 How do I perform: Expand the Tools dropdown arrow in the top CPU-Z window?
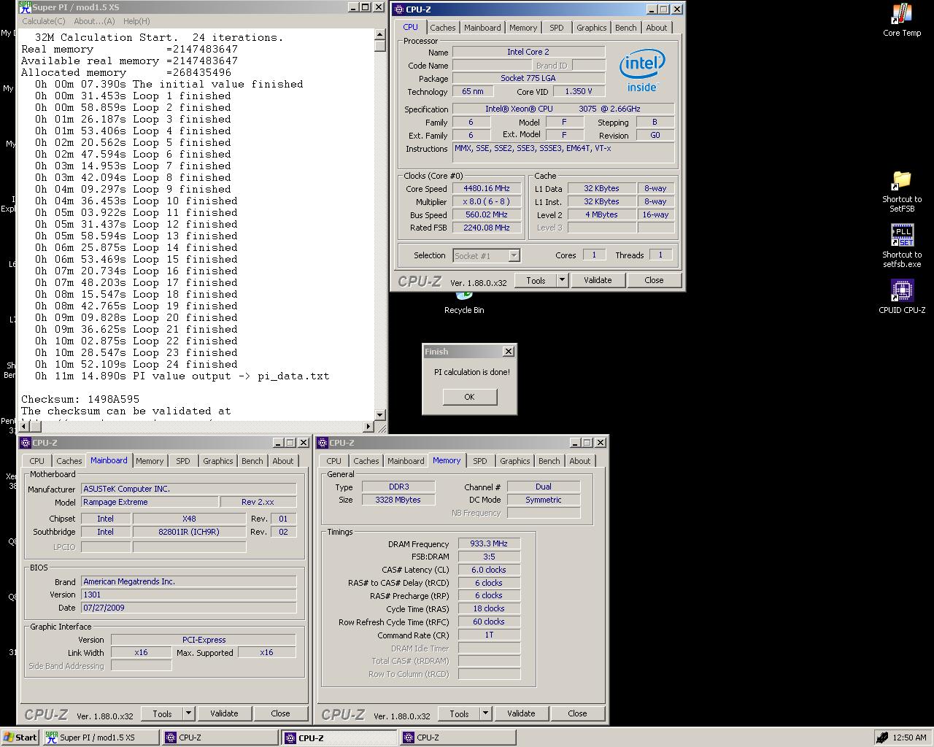(562, 280)
